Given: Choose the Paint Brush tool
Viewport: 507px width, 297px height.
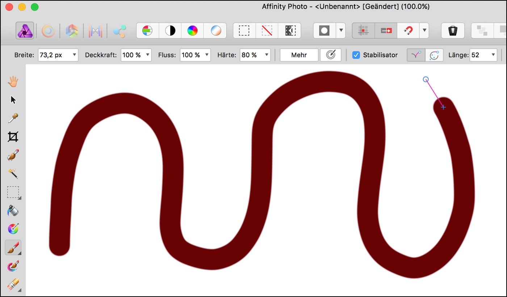Looking at the screenshot, I should [13, 248].
